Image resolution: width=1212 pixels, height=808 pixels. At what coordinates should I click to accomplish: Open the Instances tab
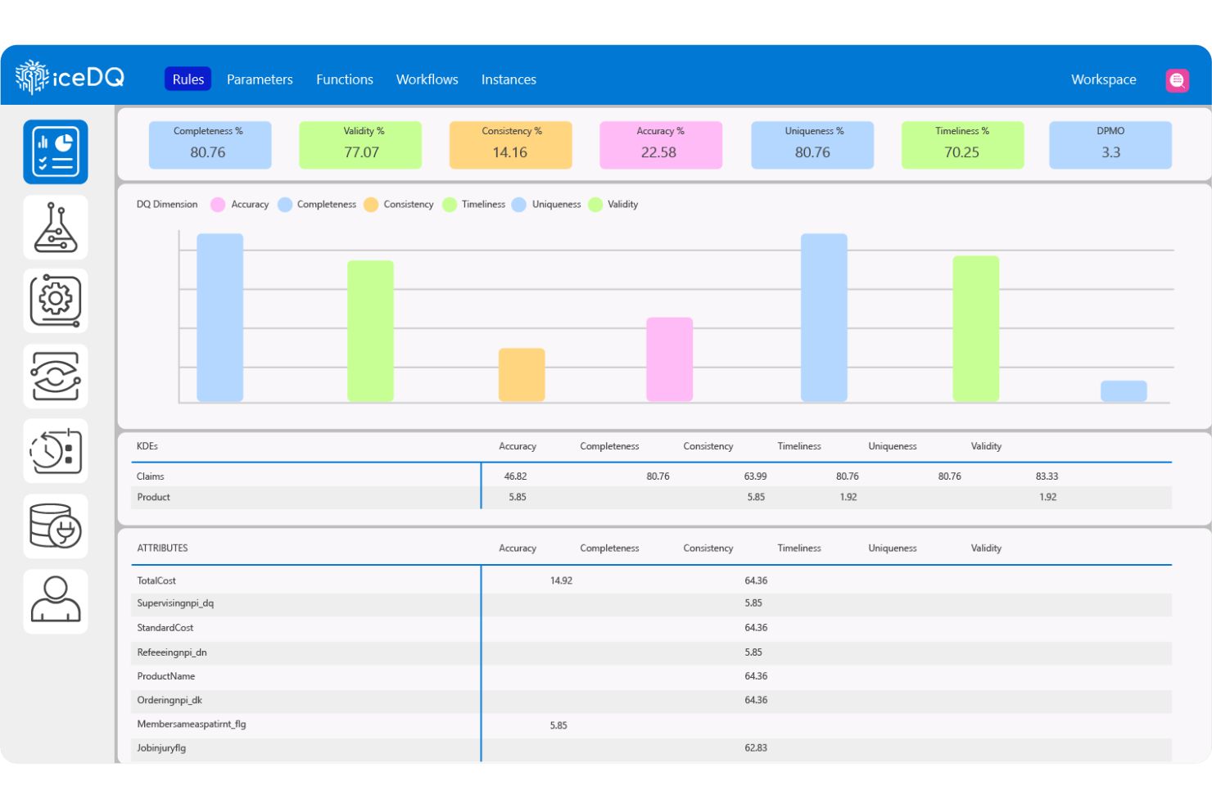coord(509,79)
